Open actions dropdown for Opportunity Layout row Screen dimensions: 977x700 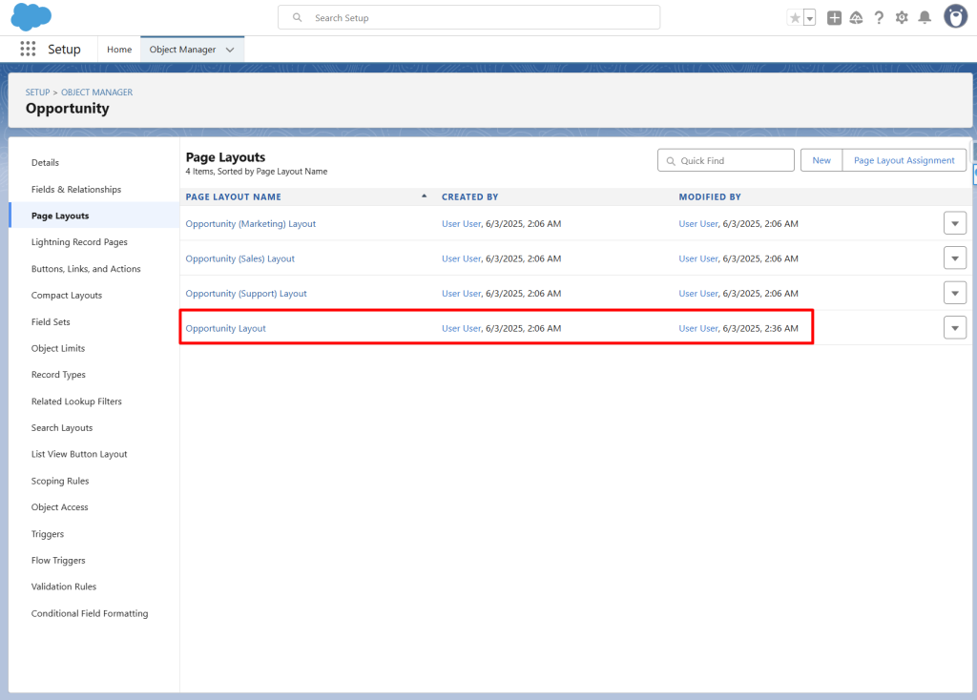pos(954,328)
